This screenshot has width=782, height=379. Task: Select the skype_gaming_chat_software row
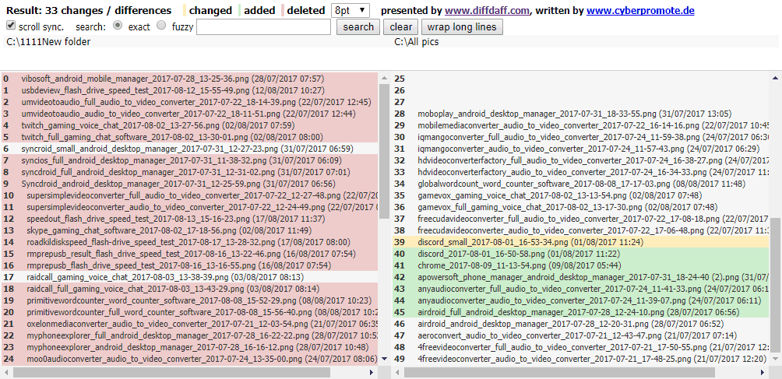pos(189,230)
